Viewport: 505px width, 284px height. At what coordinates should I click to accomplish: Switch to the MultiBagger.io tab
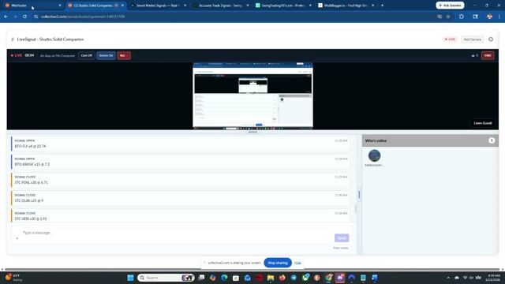[346, 6]
